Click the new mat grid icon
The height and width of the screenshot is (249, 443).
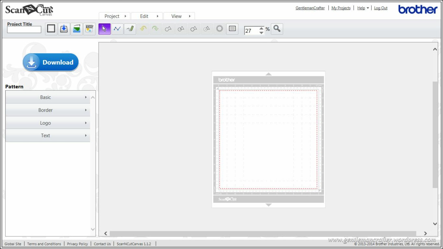pyautogui.click(x=51, y=29)
